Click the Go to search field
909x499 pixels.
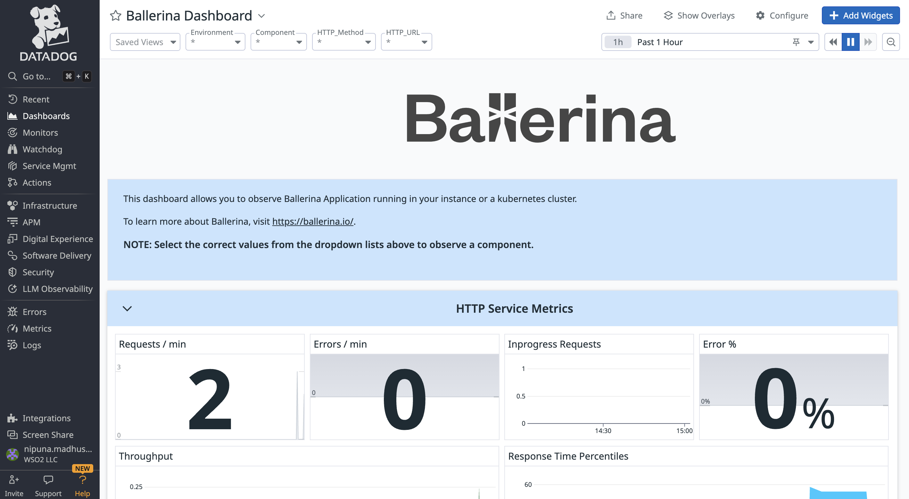point(36,76)
